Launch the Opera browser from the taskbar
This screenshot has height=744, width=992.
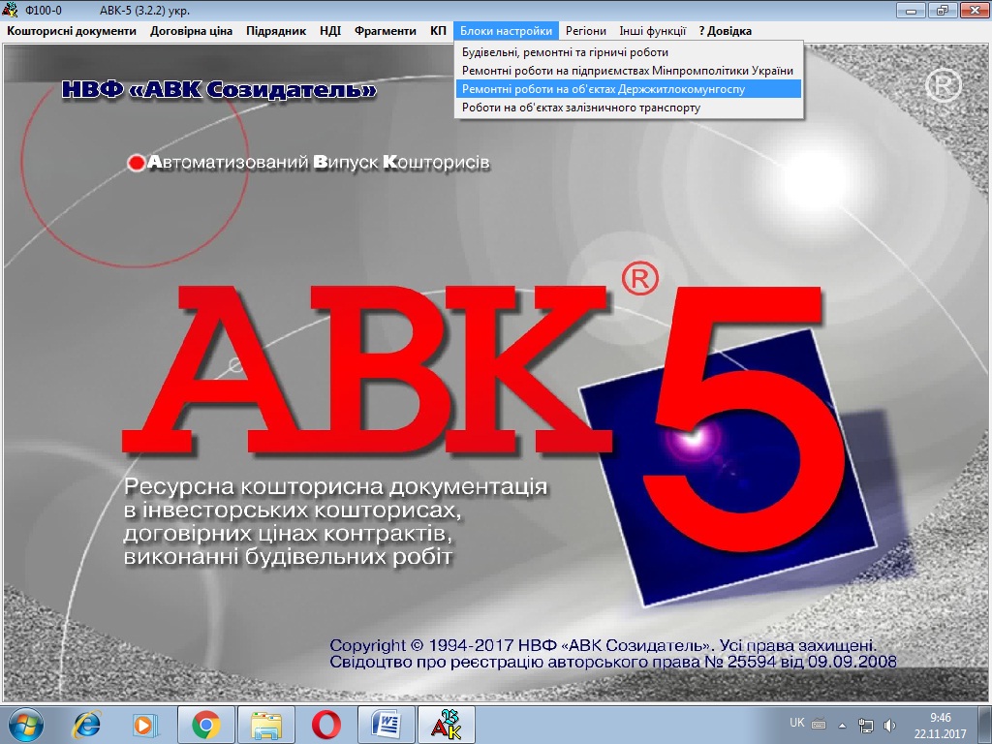326,725
